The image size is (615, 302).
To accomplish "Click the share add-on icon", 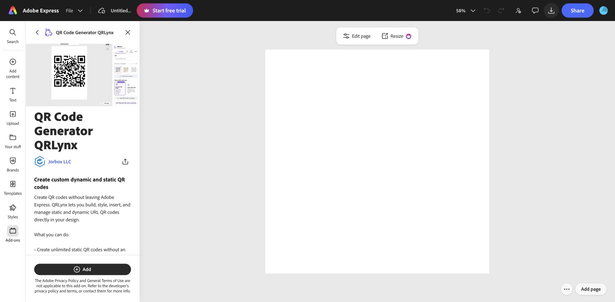I will coord(125,162).
